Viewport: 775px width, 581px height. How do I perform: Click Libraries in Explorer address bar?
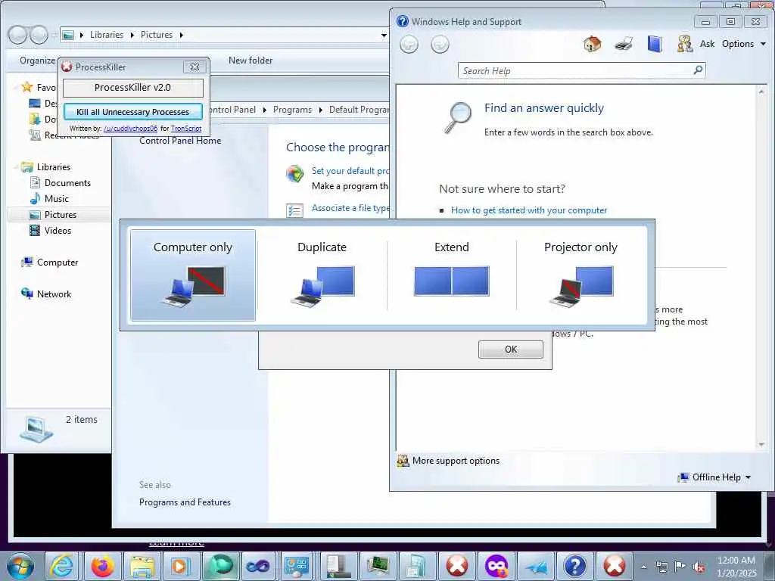[x=106, y=35]
